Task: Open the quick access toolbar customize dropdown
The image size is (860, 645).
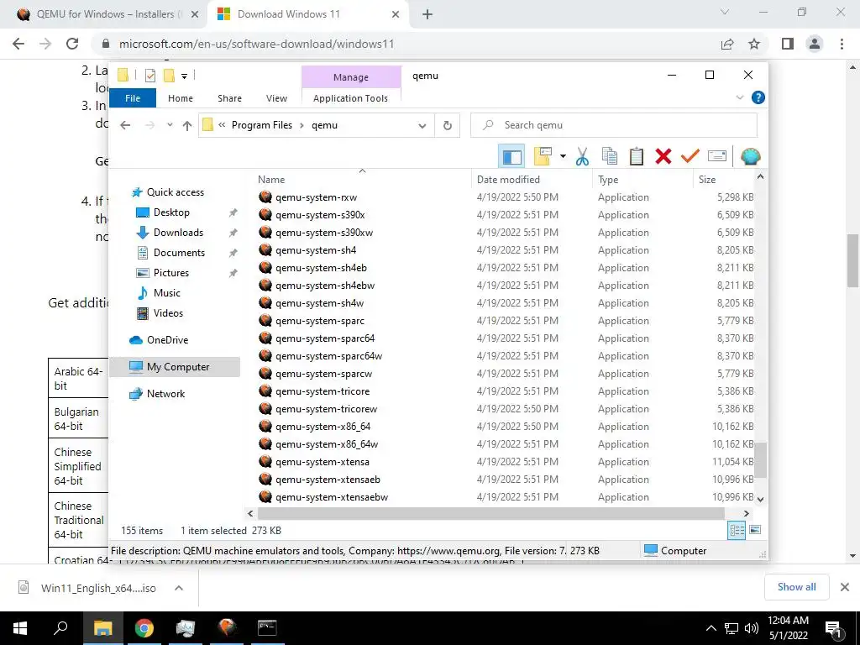Action: click(x=184, y=76)
